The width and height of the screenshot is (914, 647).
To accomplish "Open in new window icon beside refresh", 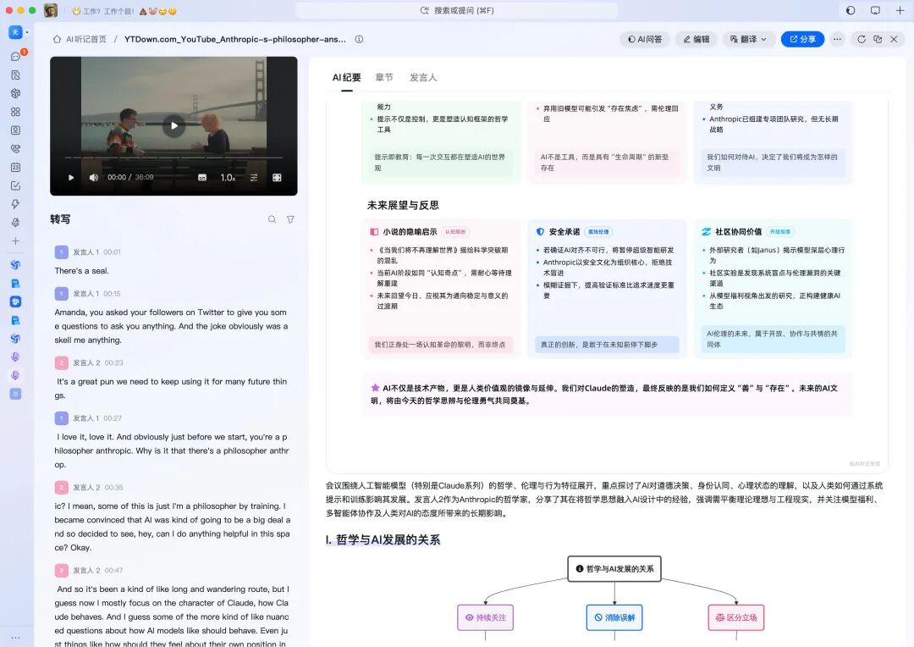I will (878, 39).
